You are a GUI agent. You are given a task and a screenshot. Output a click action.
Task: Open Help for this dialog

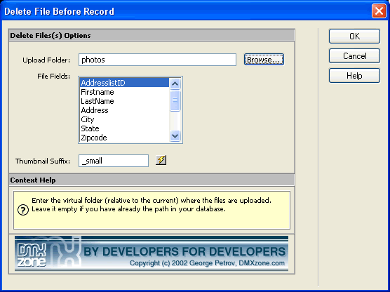pyautogui.click(x=354, y=76)
